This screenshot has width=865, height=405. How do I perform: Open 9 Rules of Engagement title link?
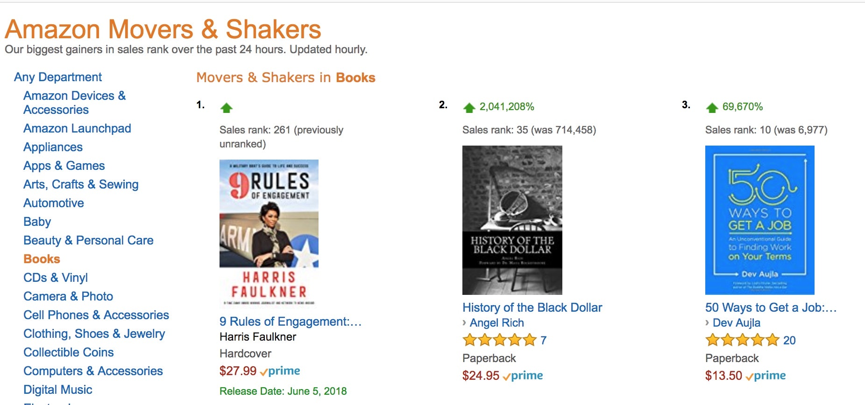(290, 321)
